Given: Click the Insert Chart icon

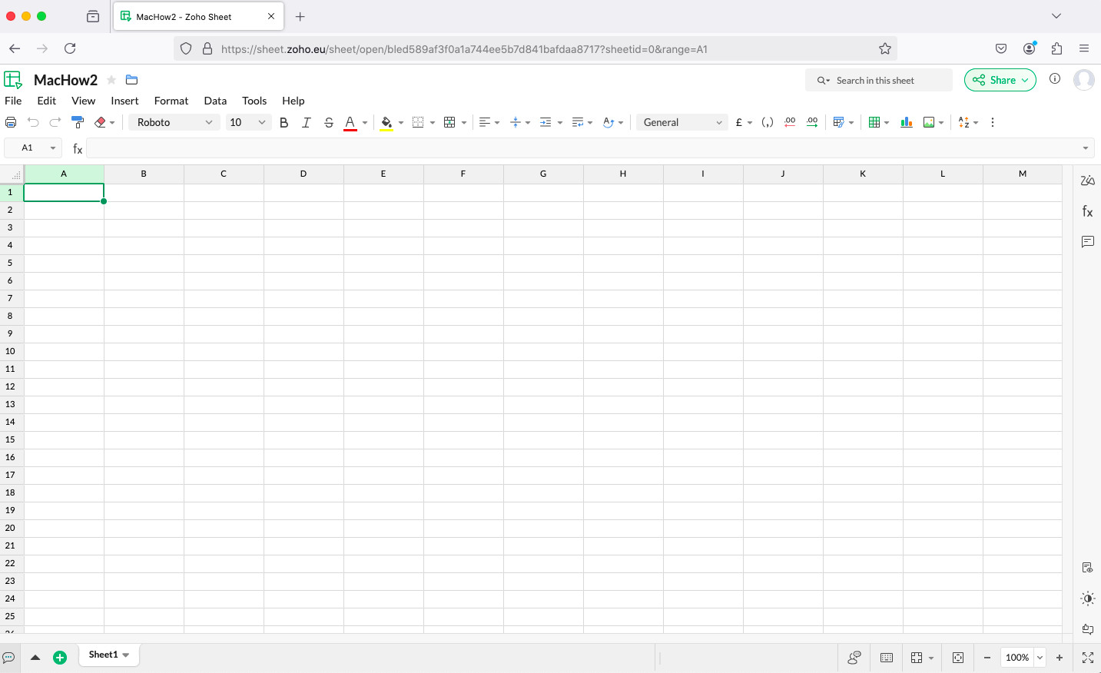Looking at the screenshot, I should click(x=906, y=122).
